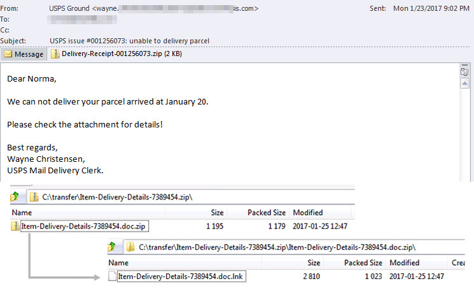The height and width of the screenshot is (288, 474).
Task: Select the Item-Delivery-Details-7389454.doc.zip file
Action: [85, 226]
